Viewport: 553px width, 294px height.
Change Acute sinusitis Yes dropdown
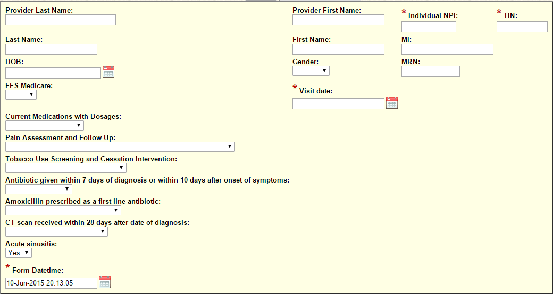(x=19, y=253)
